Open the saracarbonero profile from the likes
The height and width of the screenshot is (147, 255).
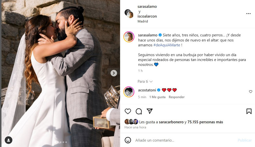click(x=171, y=122)
